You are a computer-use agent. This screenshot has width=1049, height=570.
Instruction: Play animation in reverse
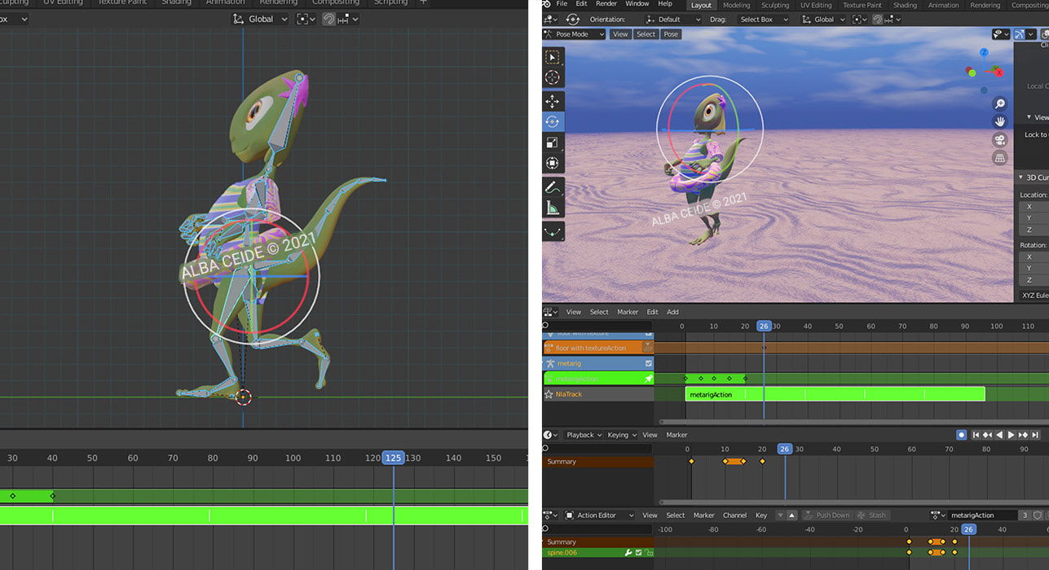(999, 435)
